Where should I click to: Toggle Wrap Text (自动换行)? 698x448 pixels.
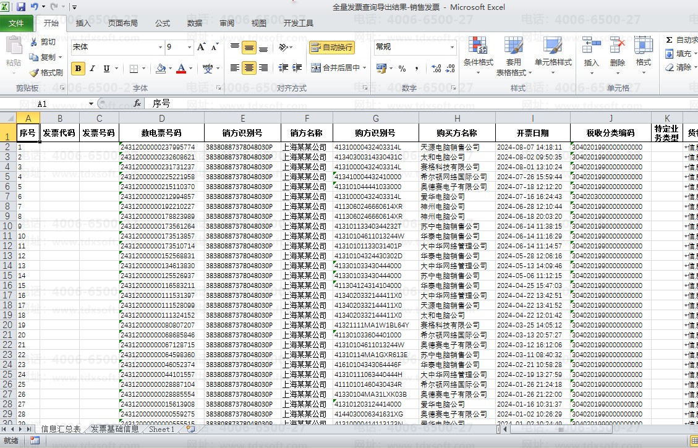tap(332, 47)
